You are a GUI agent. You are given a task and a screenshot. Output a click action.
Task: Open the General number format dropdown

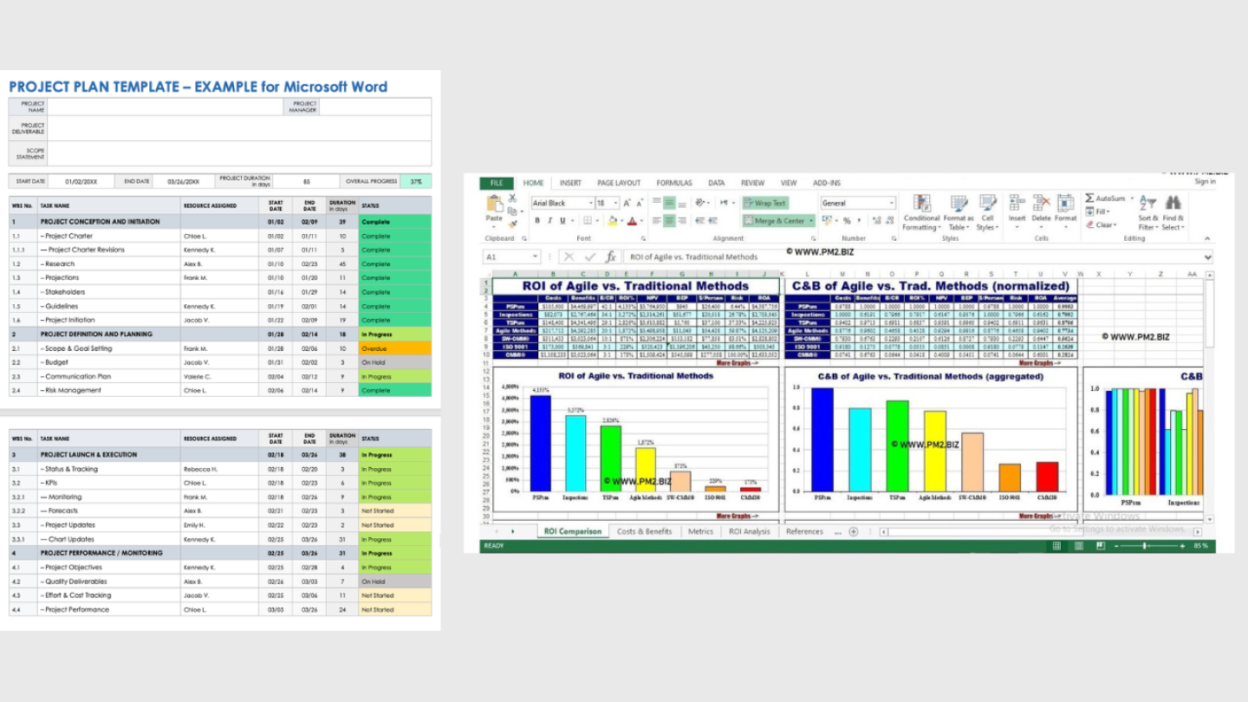[892, 203]
